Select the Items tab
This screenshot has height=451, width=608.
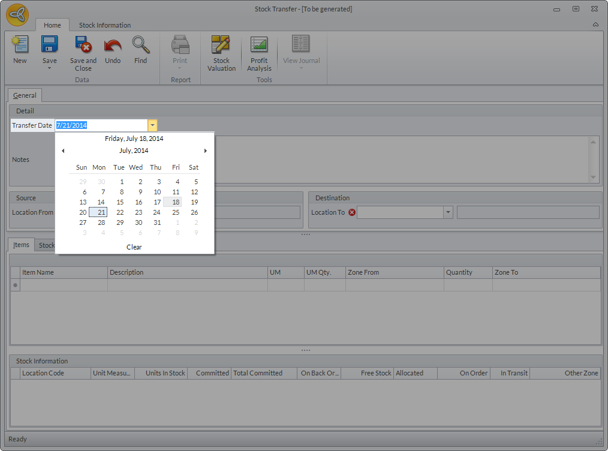[21, 245]
